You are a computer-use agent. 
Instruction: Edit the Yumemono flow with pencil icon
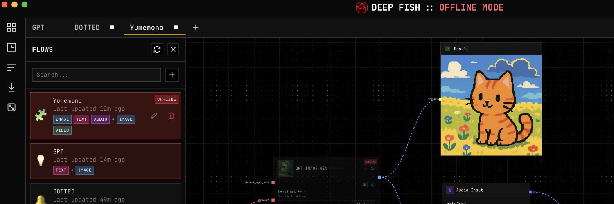coord(154,116)
